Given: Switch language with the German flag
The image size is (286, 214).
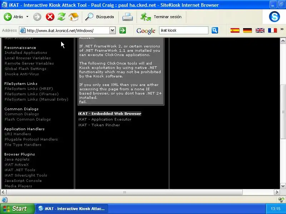Looking at the screenshot, I should [247, 30].
